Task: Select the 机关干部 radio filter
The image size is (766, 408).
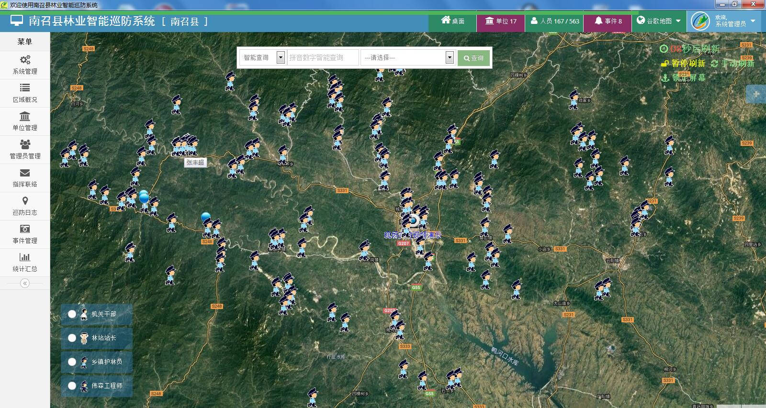Action: pos(72,314)
